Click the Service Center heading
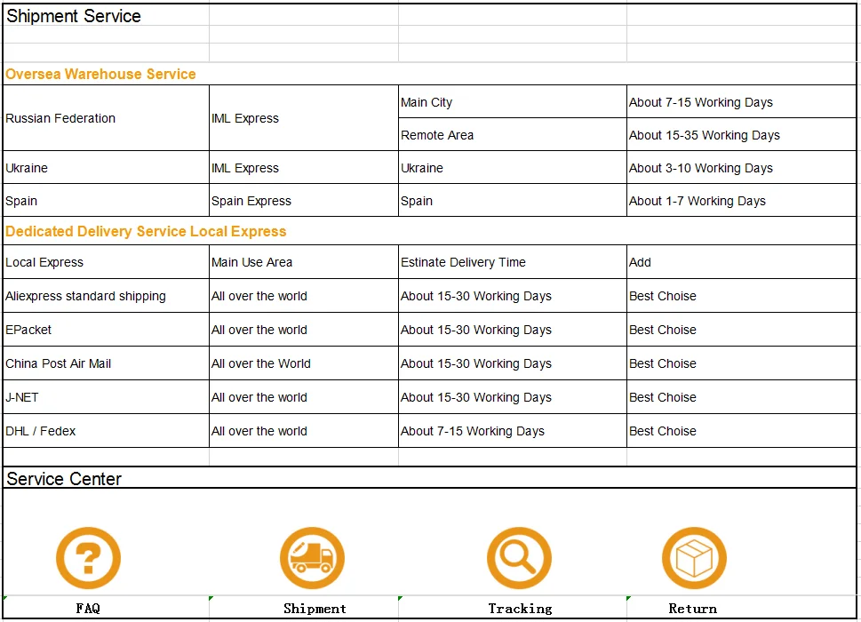Viewport: 861px width, 622px height. [x=64, y=479]
